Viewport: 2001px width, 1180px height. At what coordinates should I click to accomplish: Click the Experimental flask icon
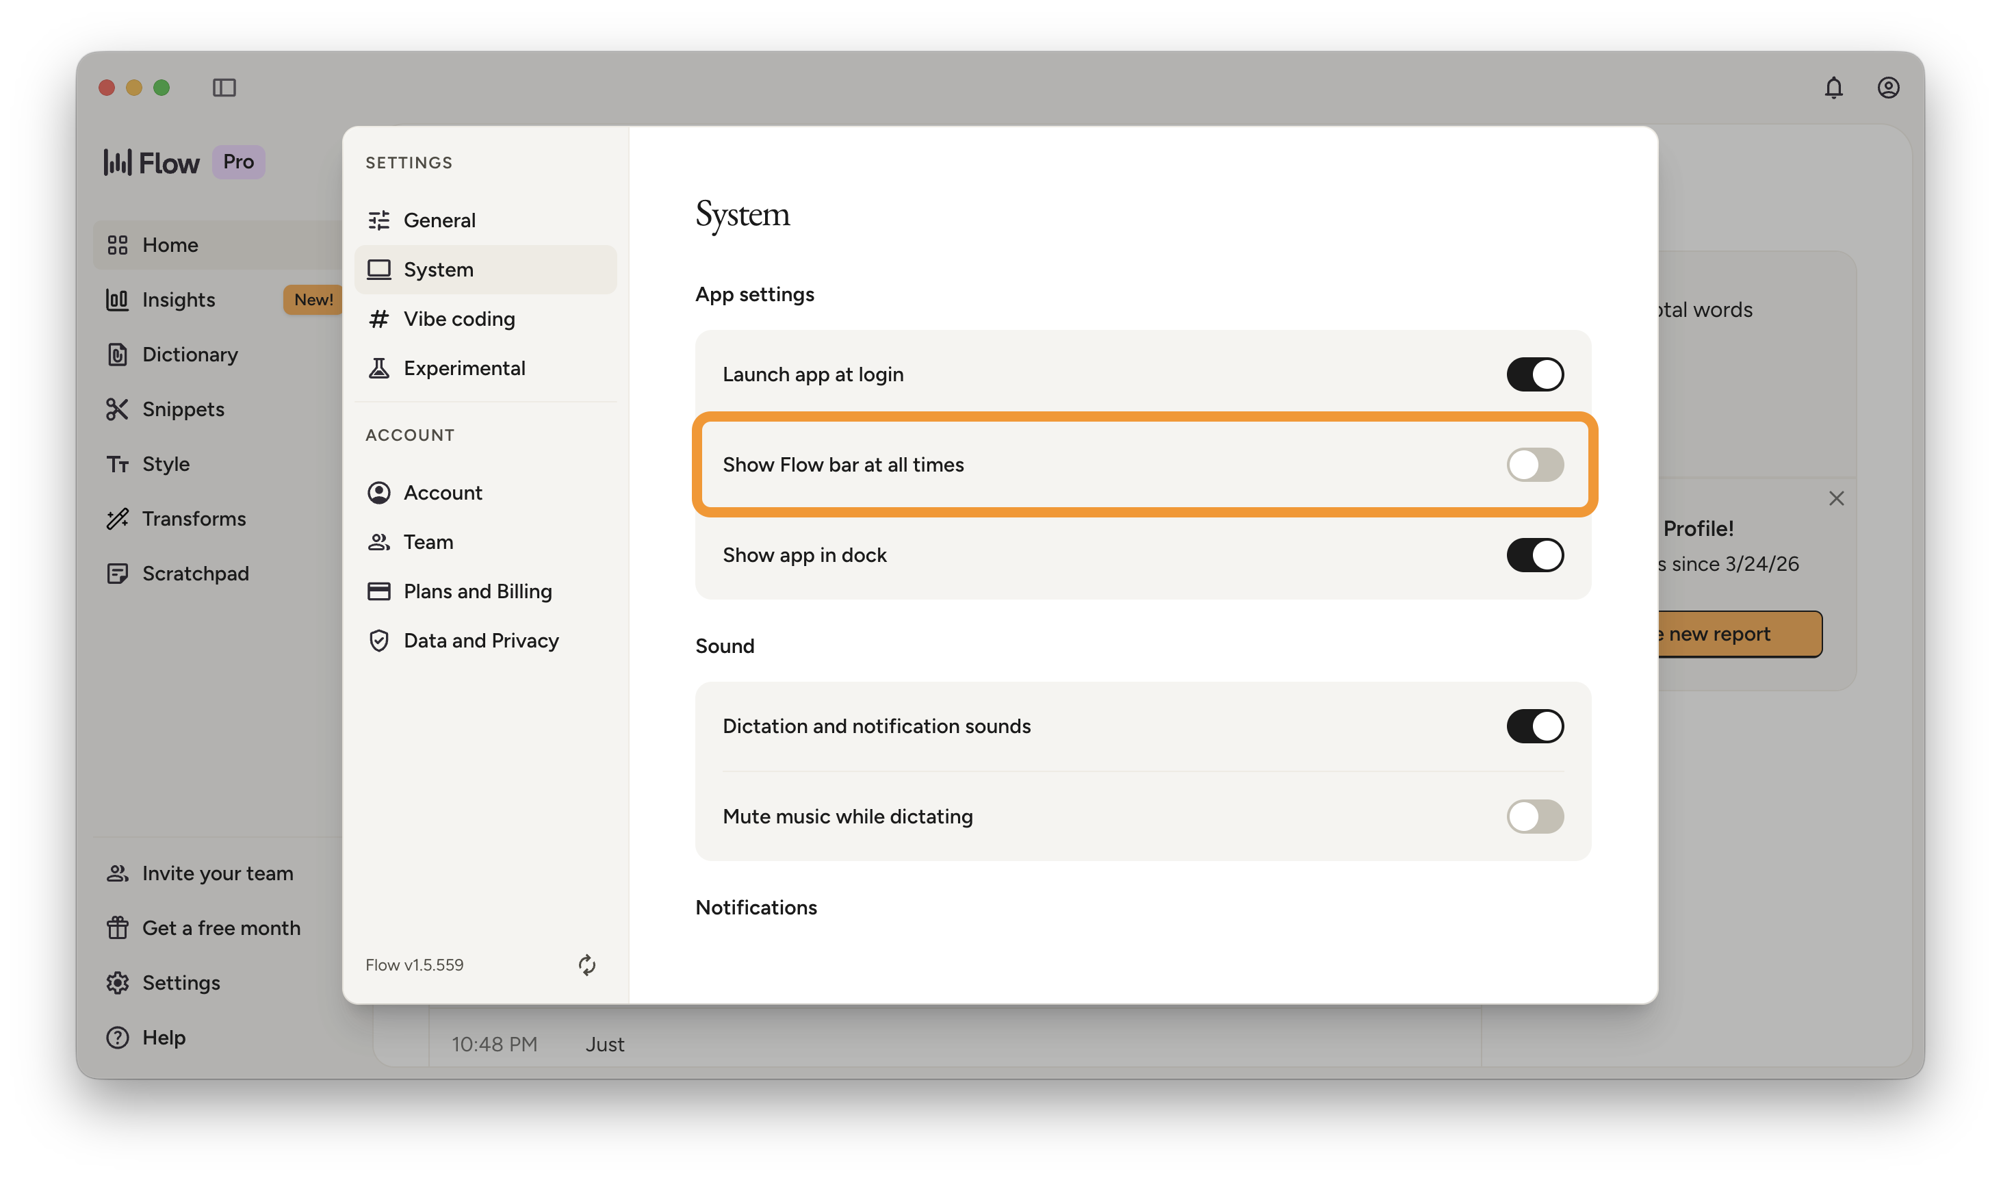point(379,368)
